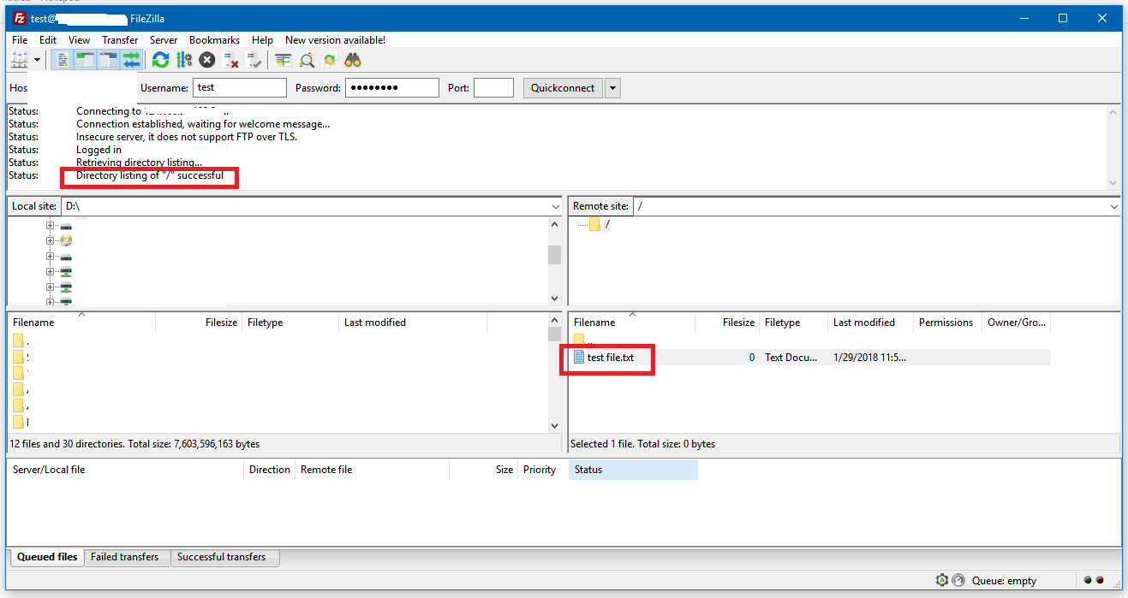Click the Quickconnect button

(563, 87)
